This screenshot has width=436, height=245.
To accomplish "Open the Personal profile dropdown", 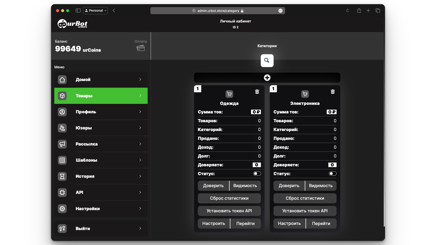I will [95, 10].
